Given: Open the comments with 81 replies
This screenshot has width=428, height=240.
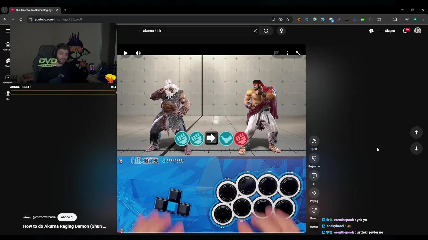Looking at the screenshot, I should (314, 175).
